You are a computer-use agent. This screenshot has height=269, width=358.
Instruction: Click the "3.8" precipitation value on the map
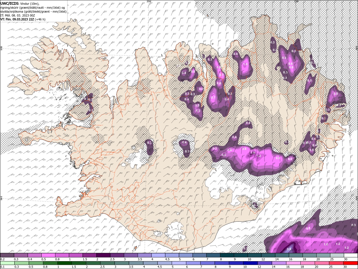pyautogui.click(x=289, y=249)
